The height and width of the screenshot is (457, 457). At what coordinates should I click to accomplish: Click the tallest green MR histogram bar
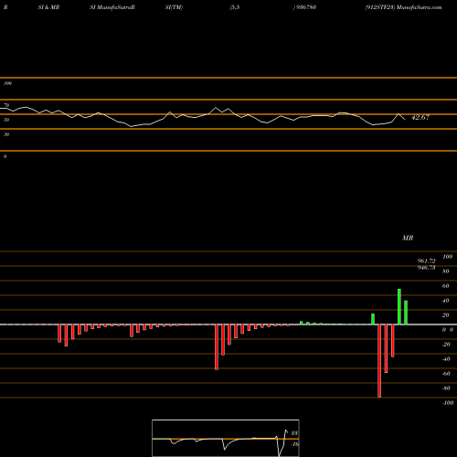[x=399, y=306]
